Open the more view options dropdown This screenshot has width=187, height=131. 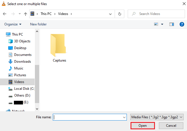[162, 24]
